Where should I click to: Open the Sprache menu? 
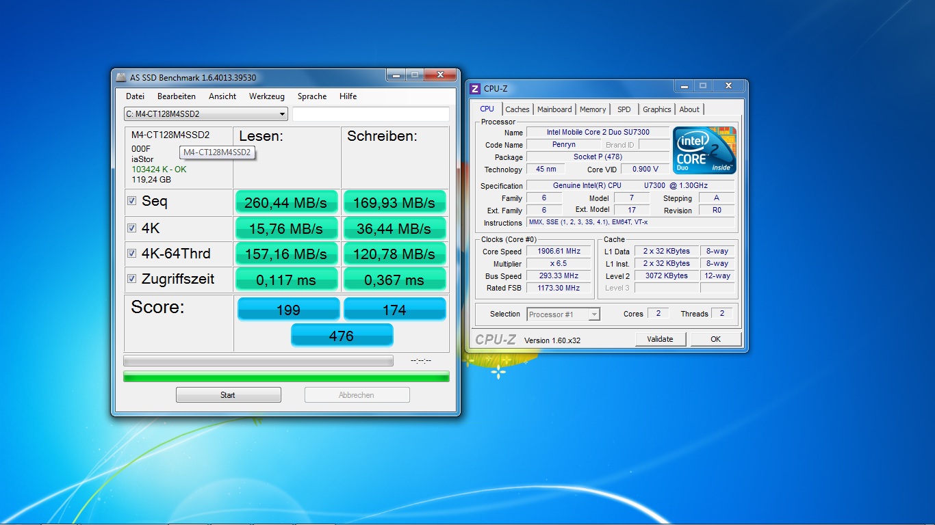pos(312,96)
